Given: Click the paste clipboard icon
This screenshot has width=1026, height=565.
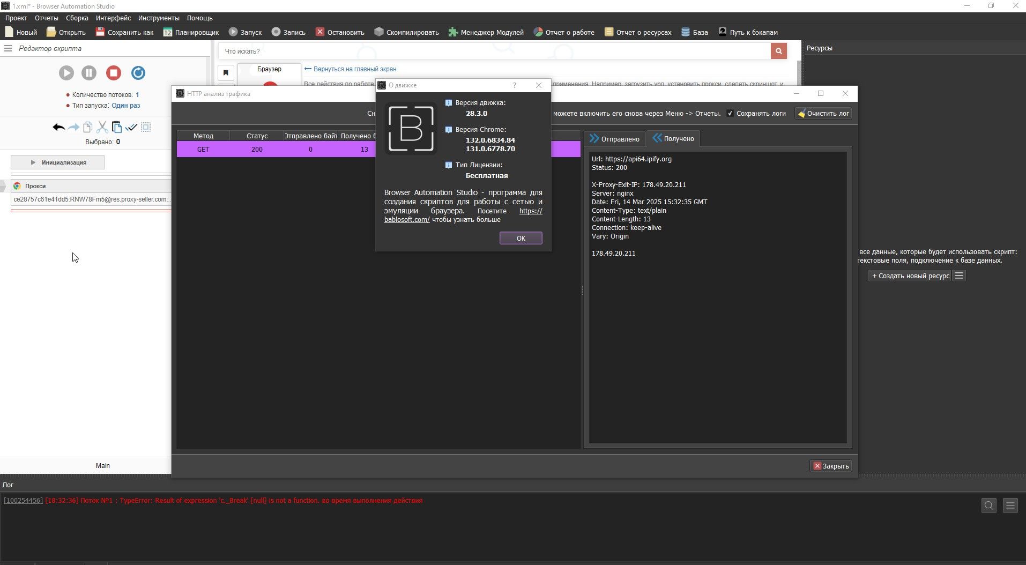Looking at the screenshot, I should pos(116,128).
